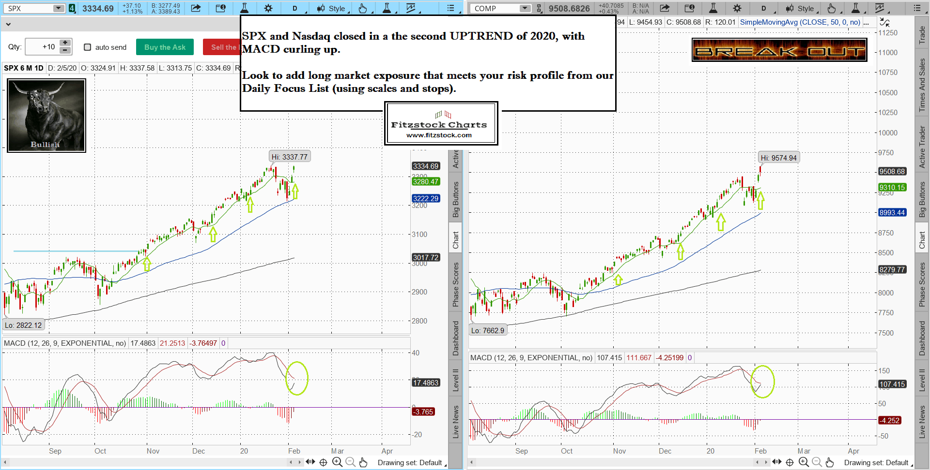Image resolution: width=930 pixels, height=470 pixels.
Task: Click the flask Studies icon on the SPX chart
Action: point(244,8)
